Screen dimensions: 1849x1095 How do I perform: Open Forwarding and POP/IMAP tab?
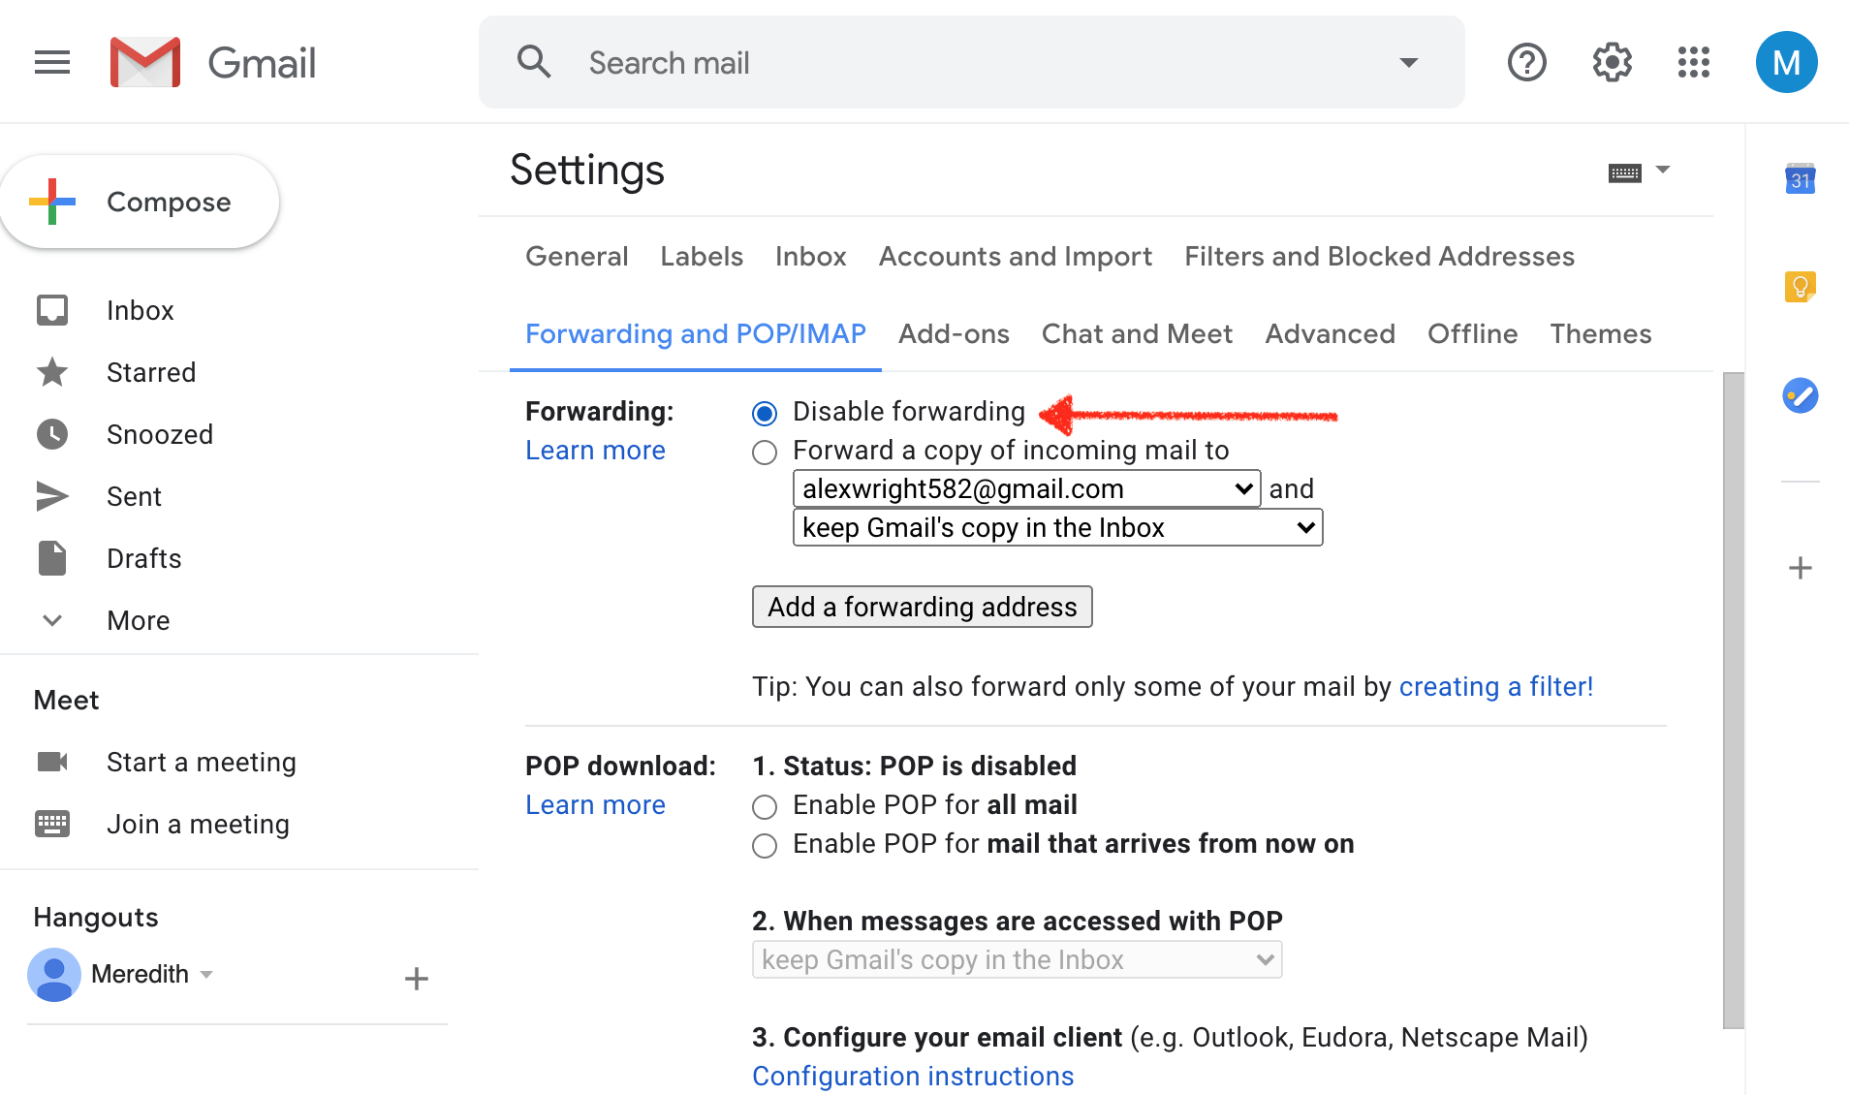pos(696,333)
